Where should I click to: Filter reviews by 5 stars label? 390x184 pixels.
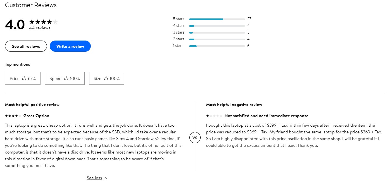pos(179,19)
